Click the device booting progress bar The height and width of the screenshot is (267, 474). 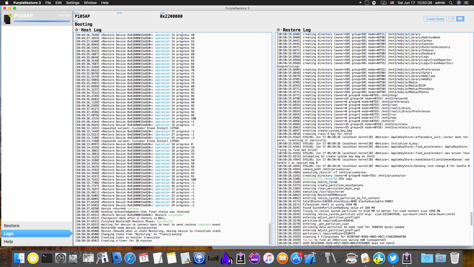coord(41,21)
